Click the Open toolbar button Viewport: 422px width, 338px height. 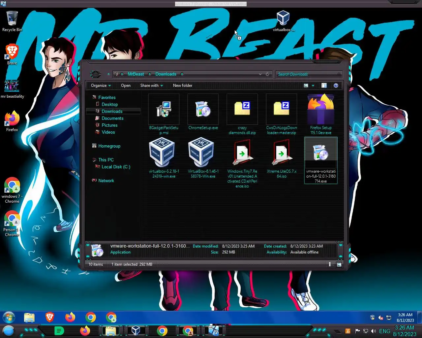[x=126, y=85]
